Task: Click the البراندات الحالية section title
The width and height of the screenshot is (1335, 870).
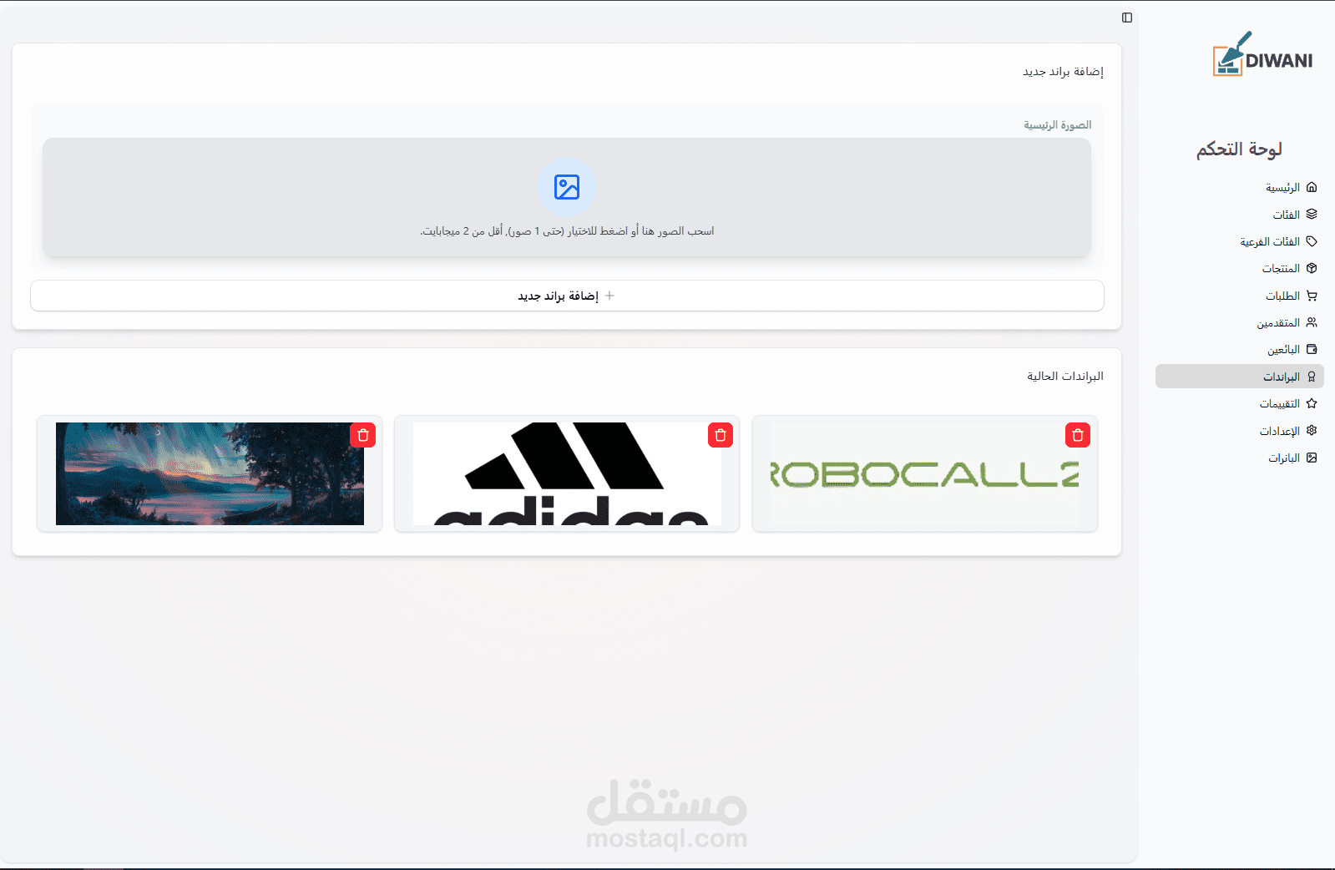Action: (1065, 377)
